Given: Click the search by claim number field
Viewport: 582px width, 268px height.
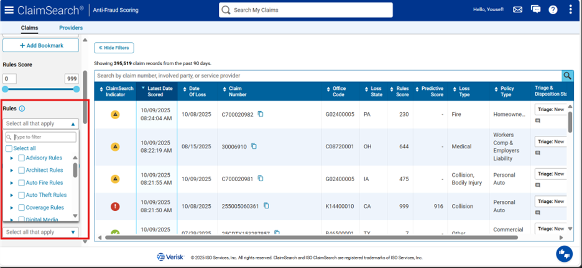Looking at the screenshot, I should pyautogui.click(x=328, y=76).
